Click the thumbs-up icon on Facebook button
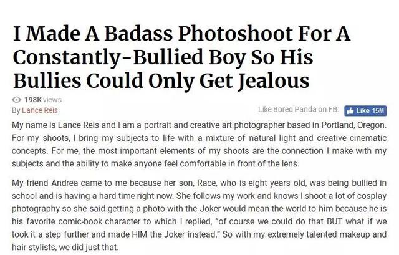This screenshot has width=399, height=255. tap(350, 111)
